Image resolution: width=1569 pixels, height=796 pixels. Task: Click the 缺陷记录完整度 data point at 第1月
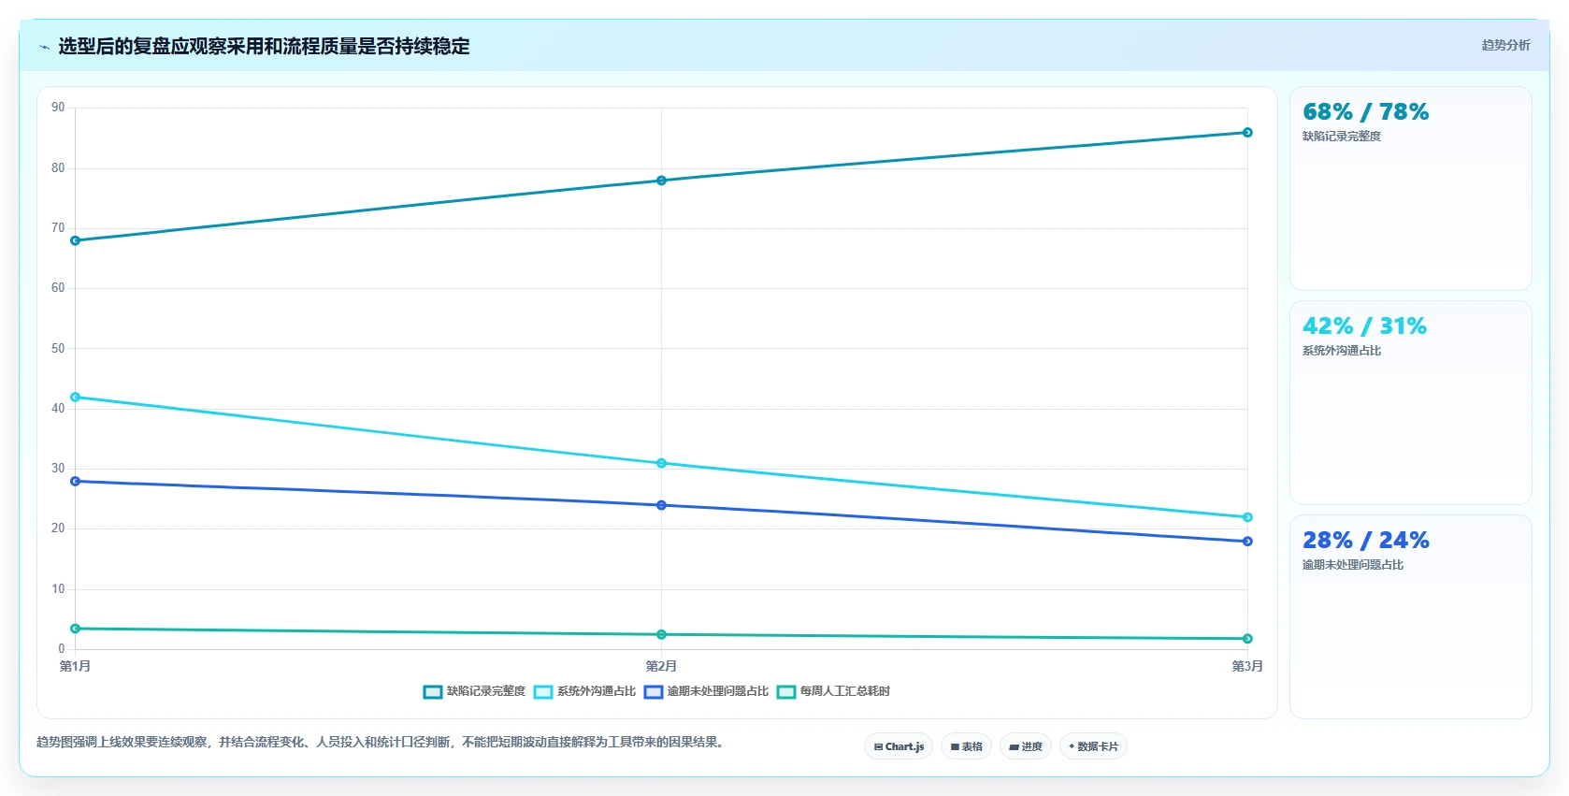pyautogui.click(x=76, y=240)
